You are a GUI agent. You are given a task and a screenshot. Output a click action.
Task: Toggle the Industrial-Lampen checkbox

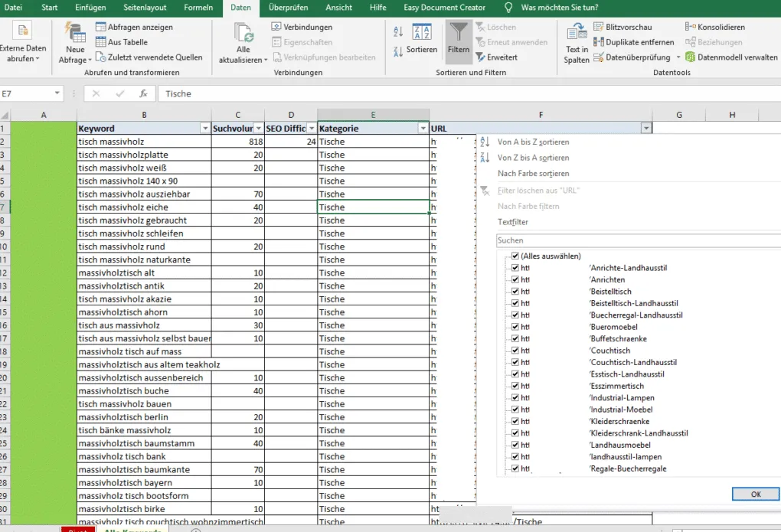(515, 397)
